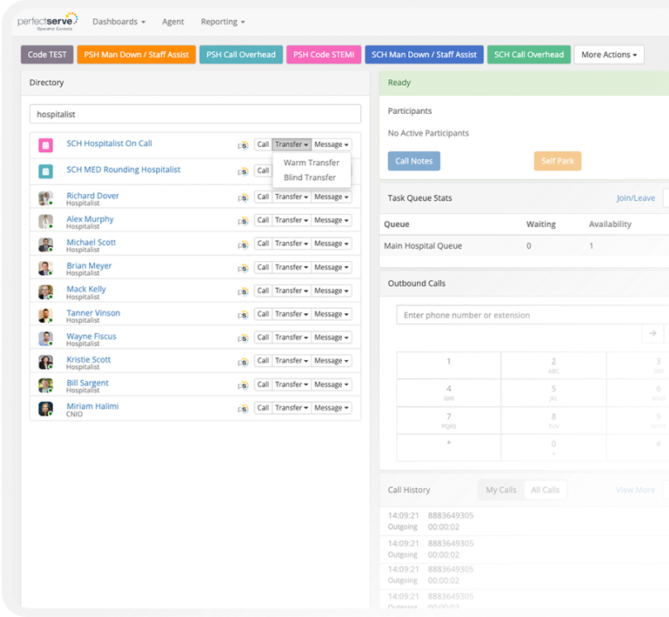Image resolution: width=669 pixels, height=617 pixels.
Task: Click the teal SCH MED Rounding Hospitalist icon
Action: coord(46,172)
